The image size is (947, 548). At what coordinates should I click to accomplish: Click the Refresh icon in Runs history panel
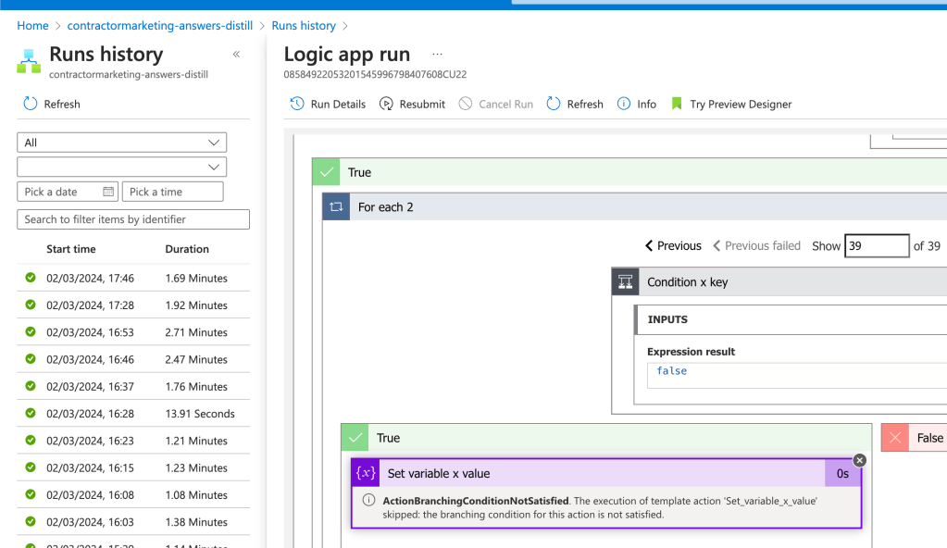tap(31, 104)
